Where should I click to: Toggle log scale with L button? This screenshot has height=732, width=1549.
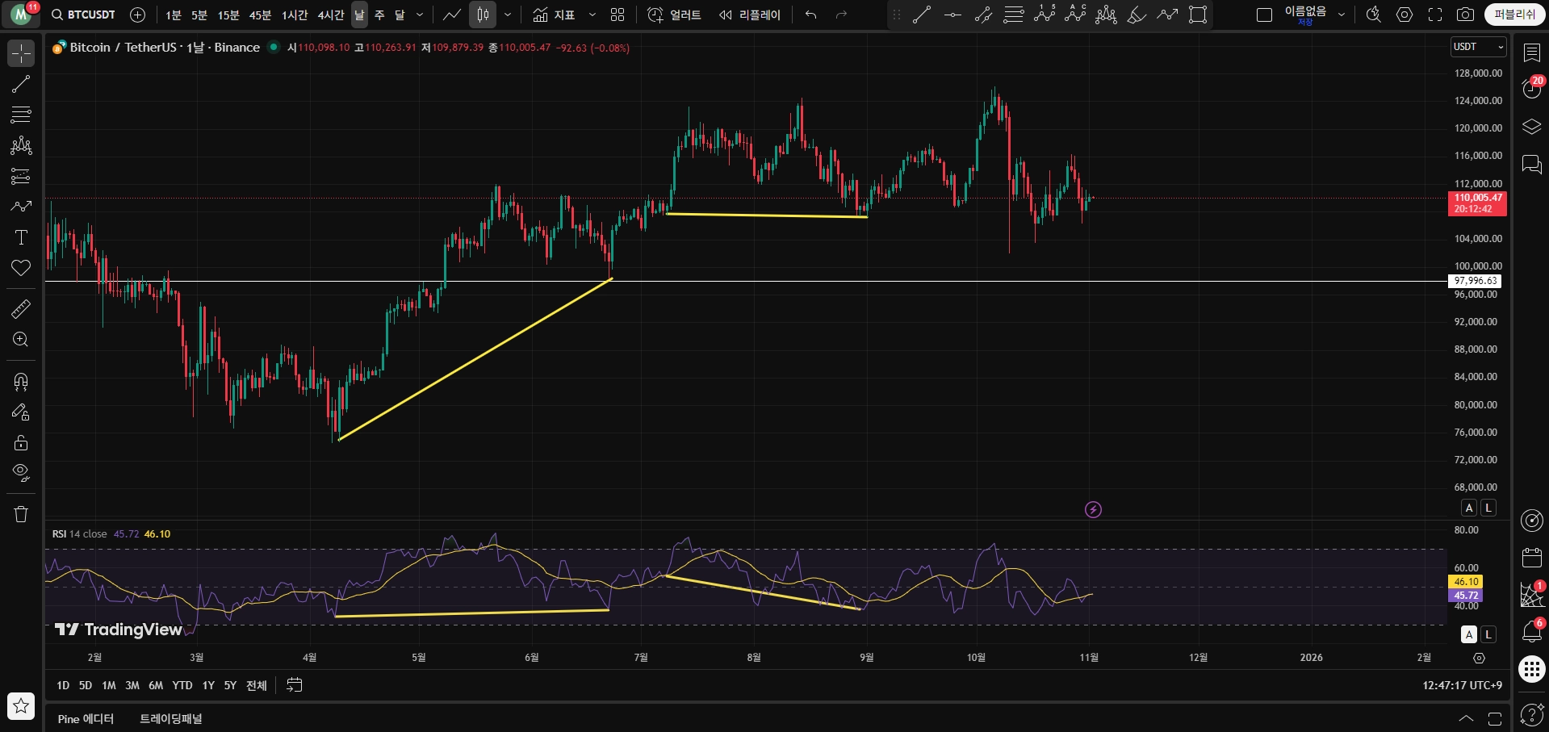pos(1488,508)
